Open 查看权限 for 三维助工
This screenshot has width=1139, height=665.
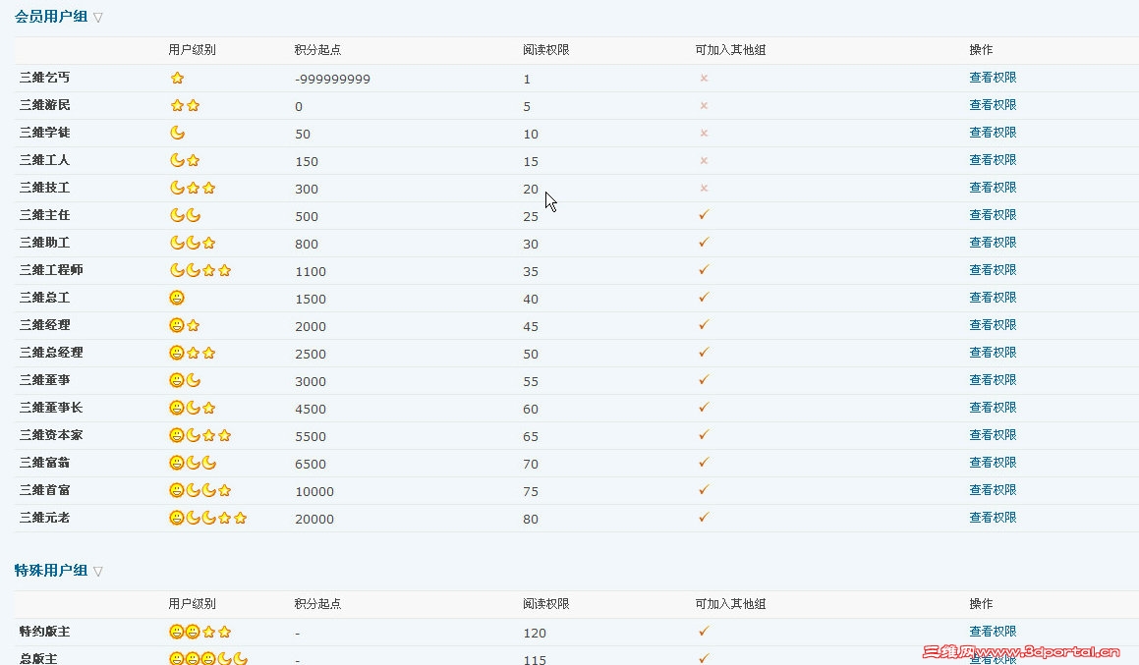click(993, 244)
